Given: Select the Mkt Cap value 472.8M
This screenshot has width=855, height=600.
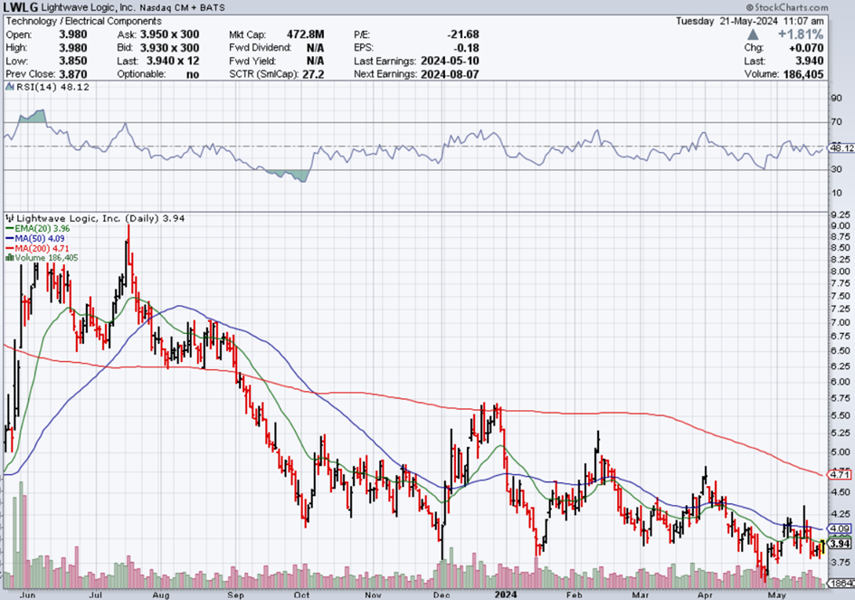Looking at the screenshot, I should pyautogui.click(x=306, y=34).
